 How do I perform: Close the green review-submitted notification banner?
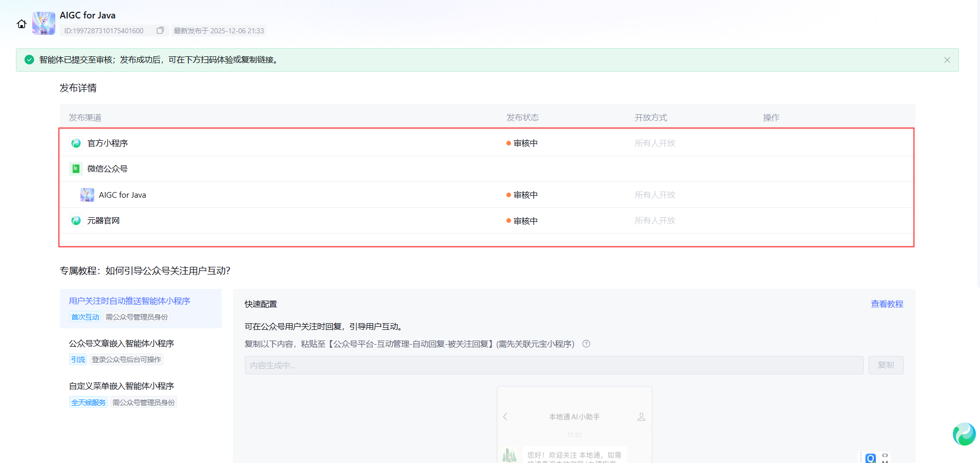tap(947, 60)
